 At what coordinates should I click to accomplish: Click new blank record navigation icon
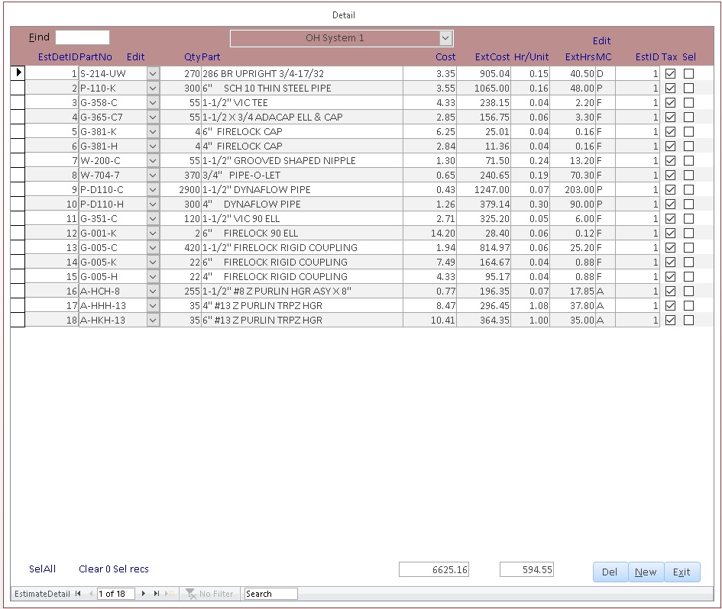click(x=170, y=594)
